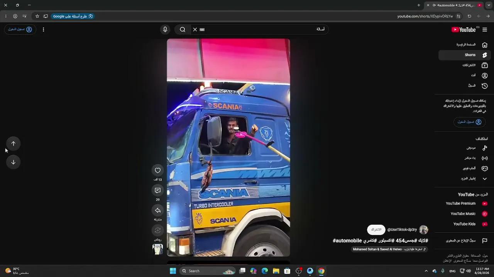Open ألعاب فيديو in the sidebar

point(465,169)
